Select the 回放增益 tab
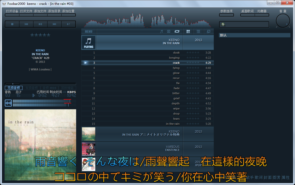The height and width of the screenshot is (185, 295). (67, 88)
